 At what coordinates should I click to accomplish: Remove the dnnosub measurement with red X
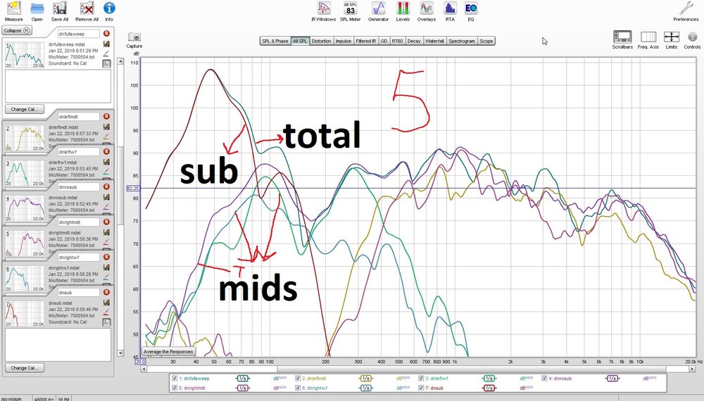[106, 186]
